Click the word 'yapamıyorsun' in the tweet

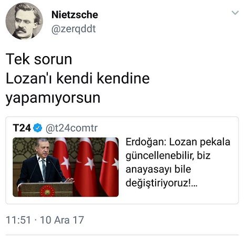coord(53,98)
